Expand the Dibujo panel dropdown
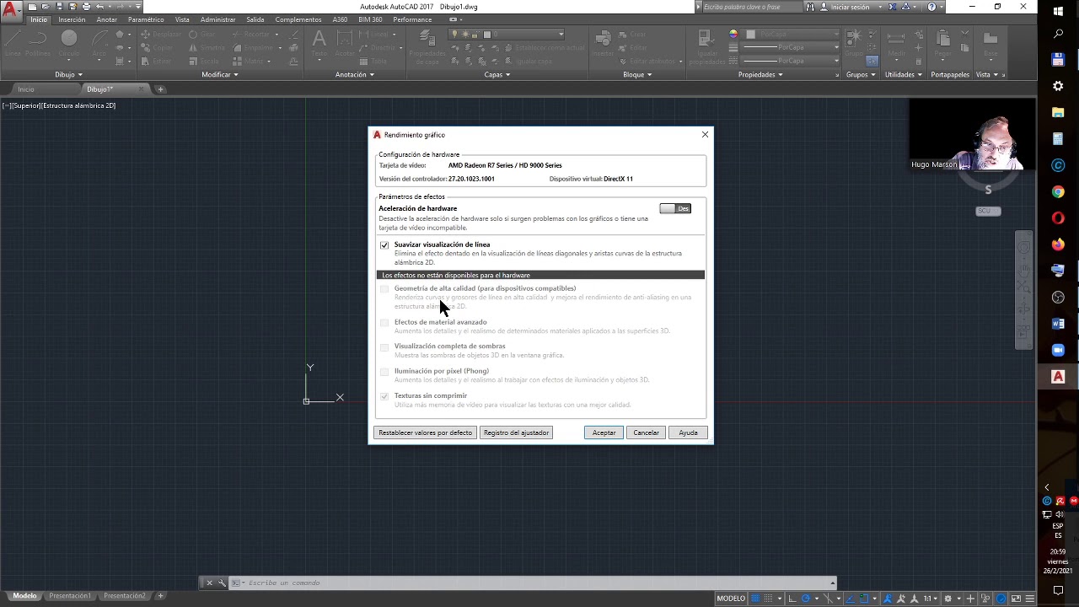 pyautogui.click(x=69, y=74)
